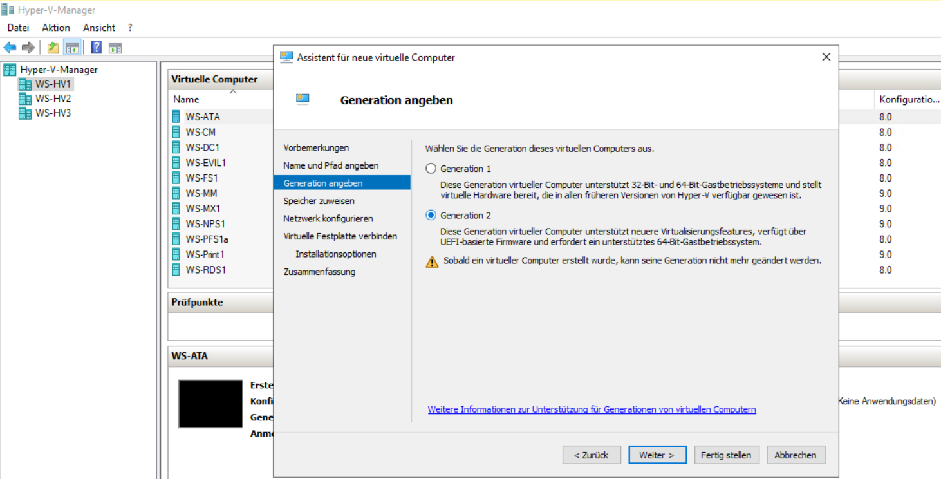Click the Prüfpunkte panel header
Screen dimensions: 941x479
coord(197,302)
